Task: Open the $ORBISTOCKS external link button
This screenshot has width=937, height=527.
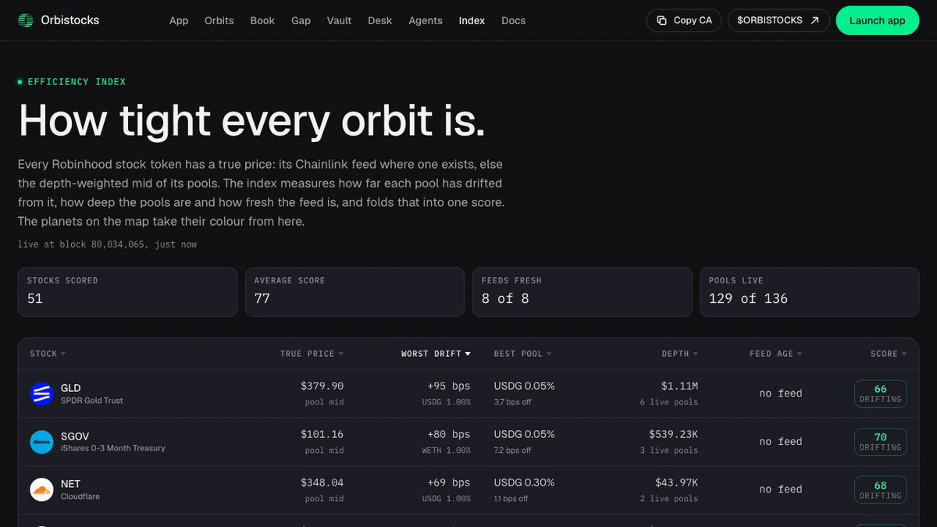Action: (x=778, y=20)
